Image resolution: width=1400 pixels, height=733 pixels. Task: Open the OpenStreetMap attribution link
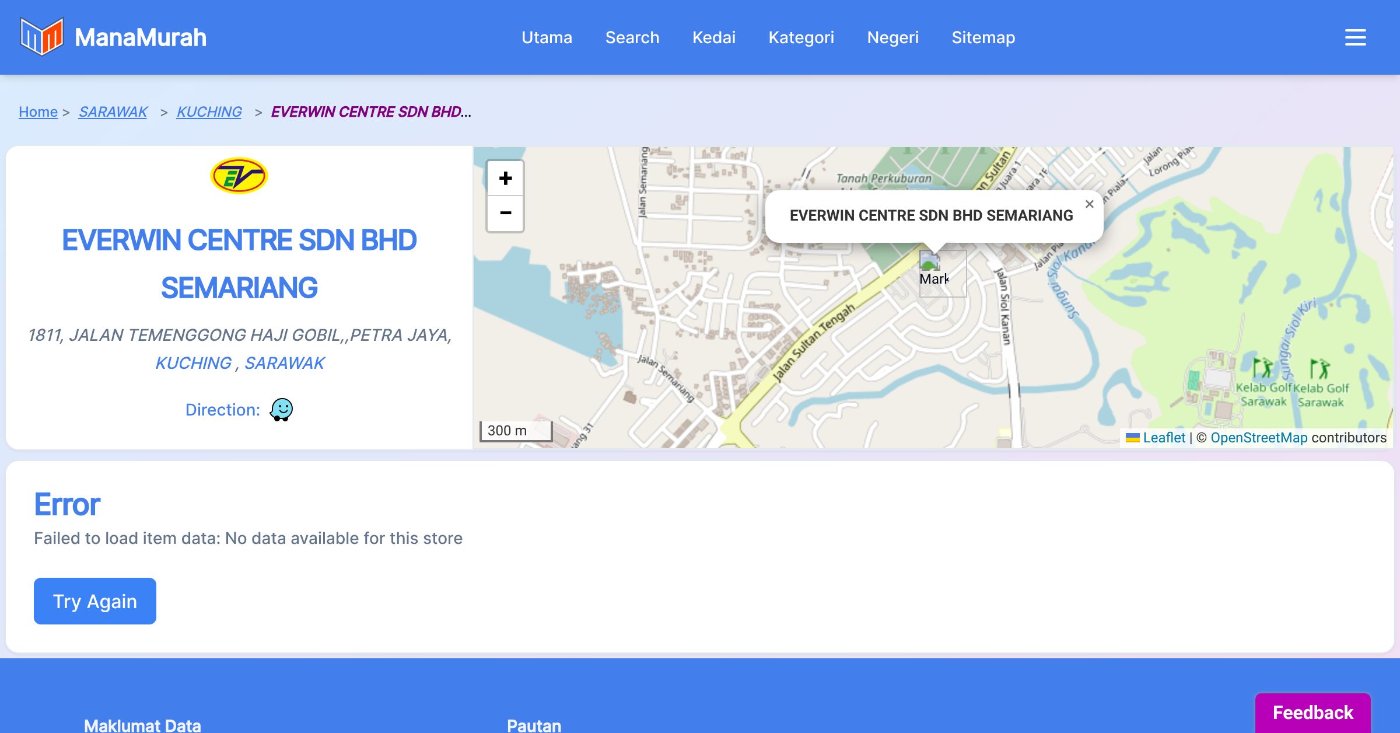click(1259, 438)
